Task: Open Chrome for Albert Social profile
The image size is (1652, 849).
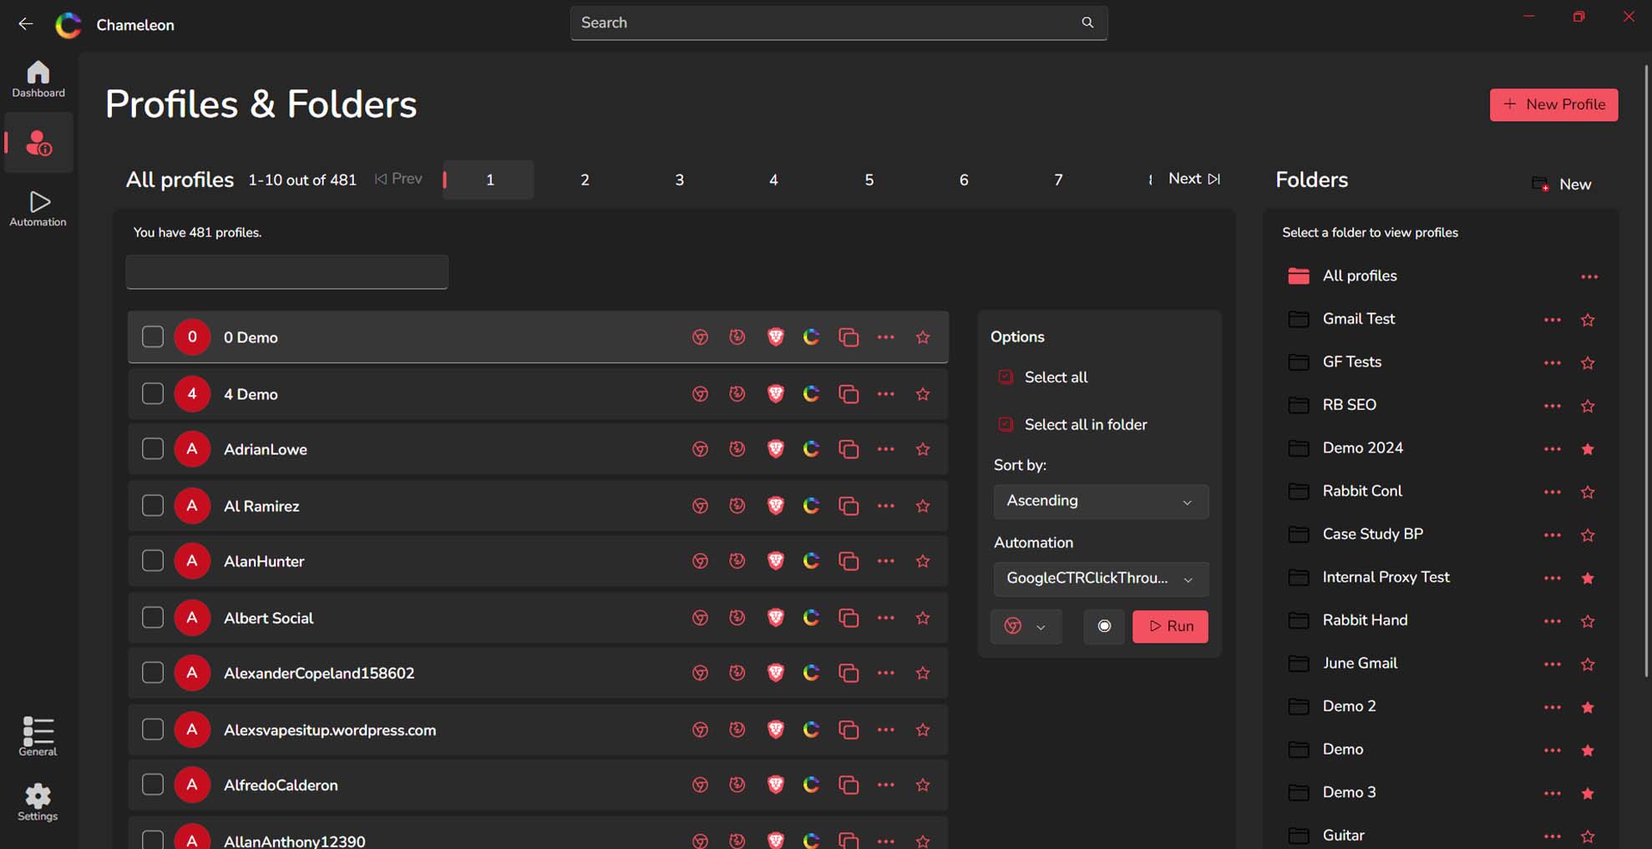Action: (x=700, y=618)
